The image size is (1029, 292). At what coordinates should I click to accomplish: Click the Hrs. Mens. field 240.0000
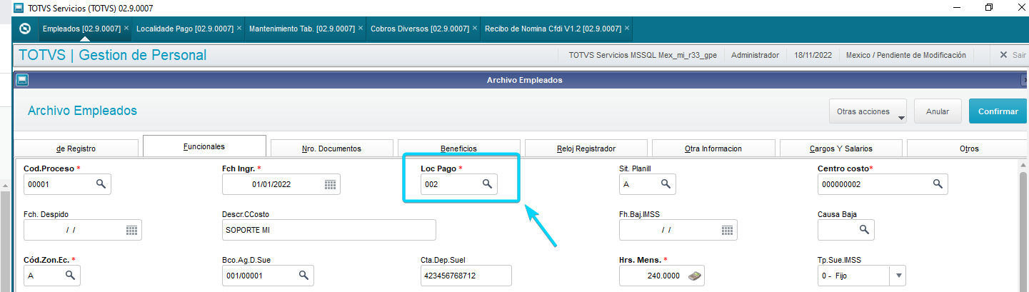click(x=662, y=276)
